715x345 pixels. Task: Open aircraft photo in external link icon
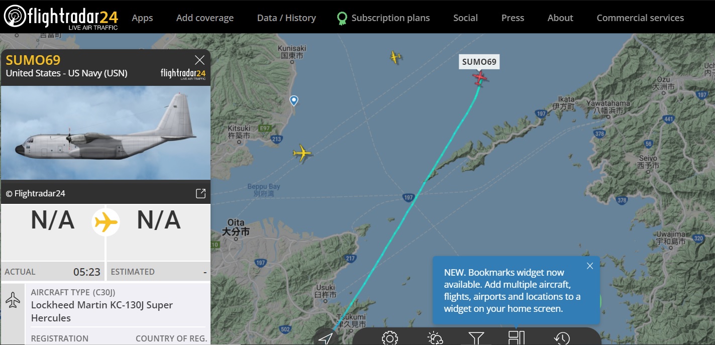[x=200, y=193]
